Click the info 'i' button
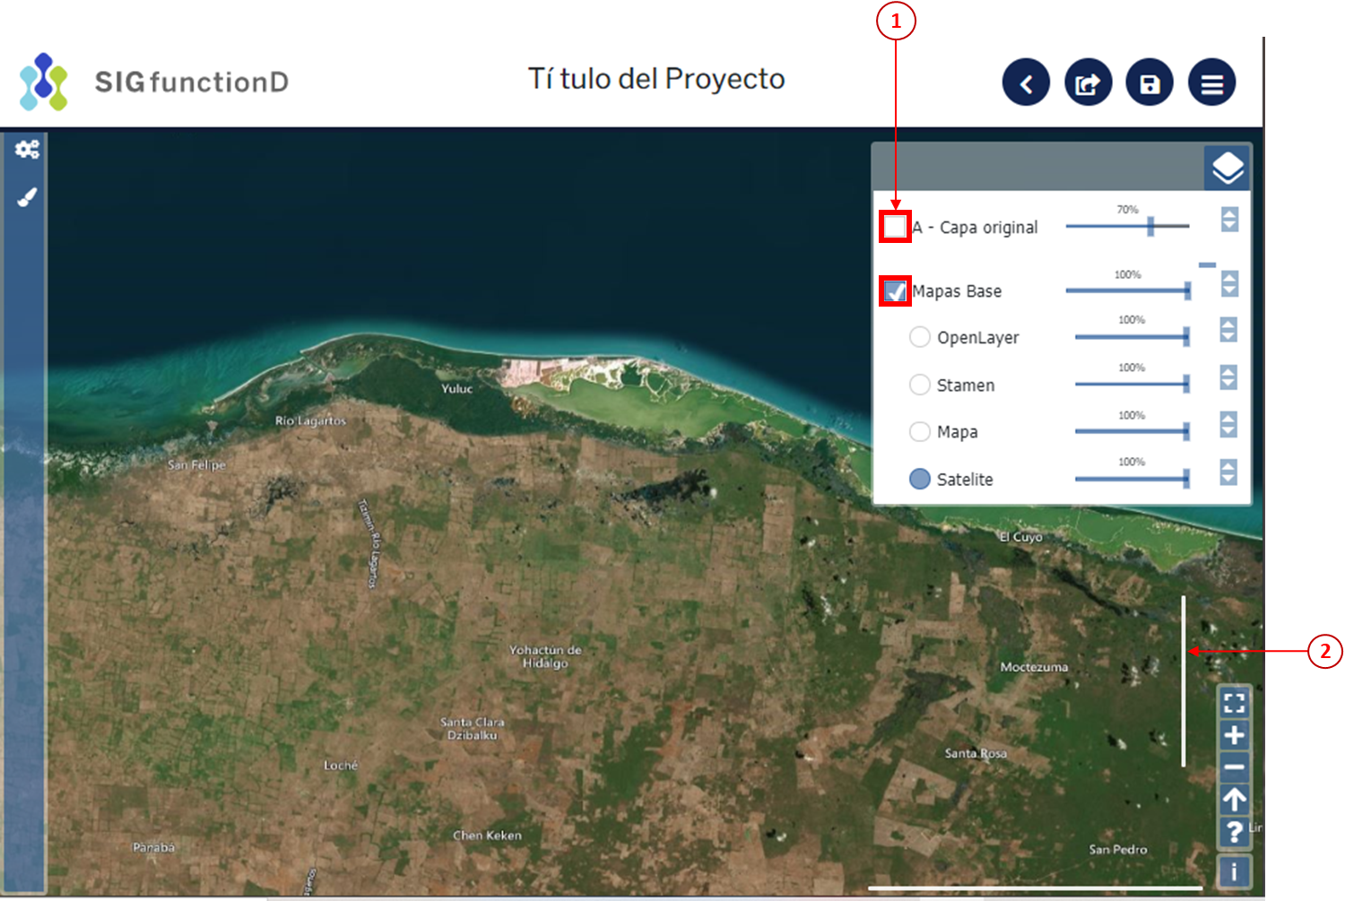Image resolution: width=1345 pixels, height=901 pixels. 1234,871
